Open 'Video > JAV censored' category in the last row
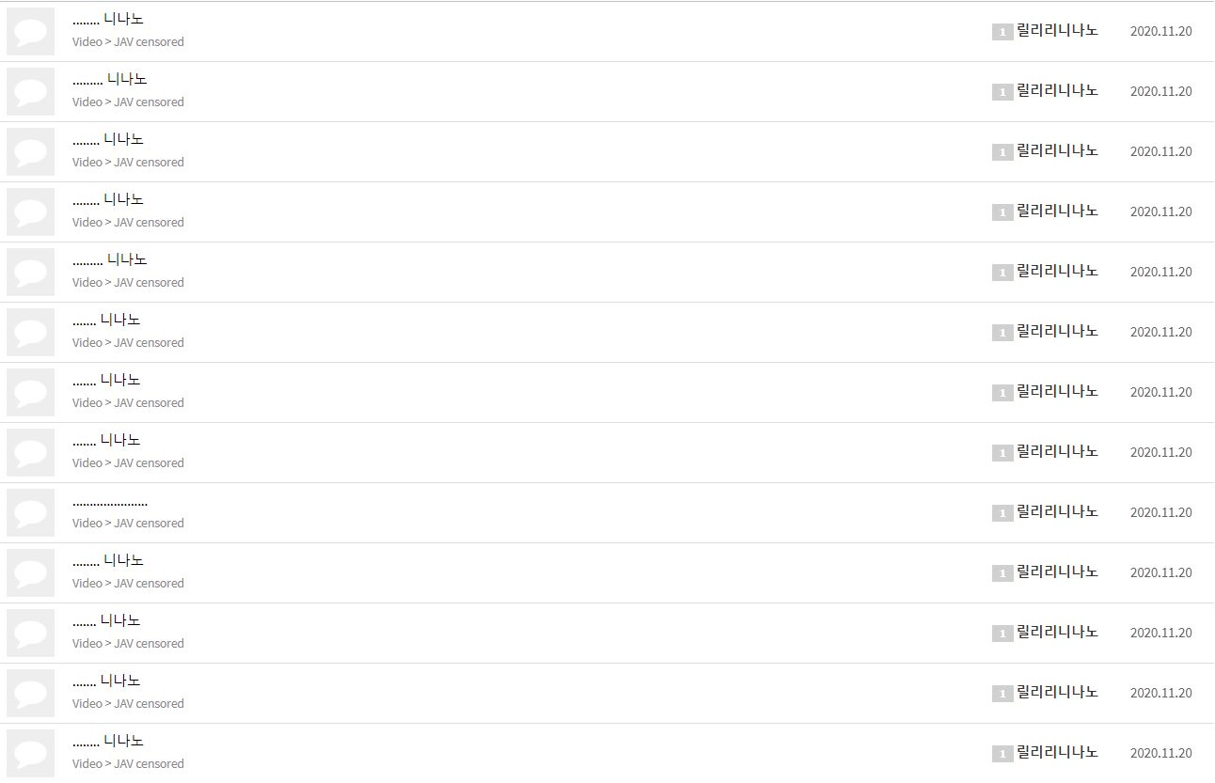Screen dimensions: 1215x783 point(128,764)
